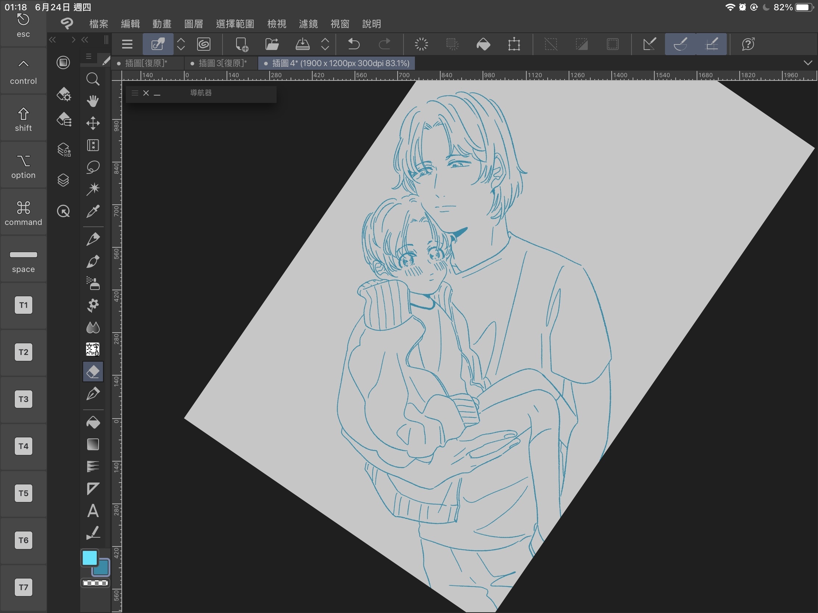The image size is (818, 613).
Task: Expand the arrows next to pen mode icon
Action: [x=181, y=44]
